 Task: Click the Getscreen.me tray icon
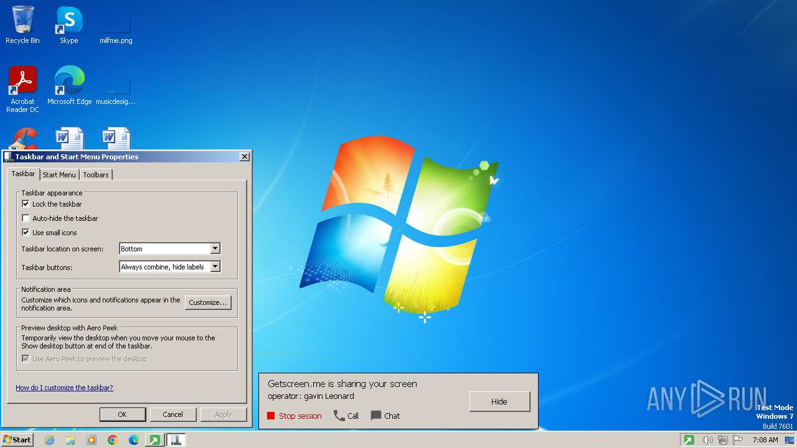689,440
